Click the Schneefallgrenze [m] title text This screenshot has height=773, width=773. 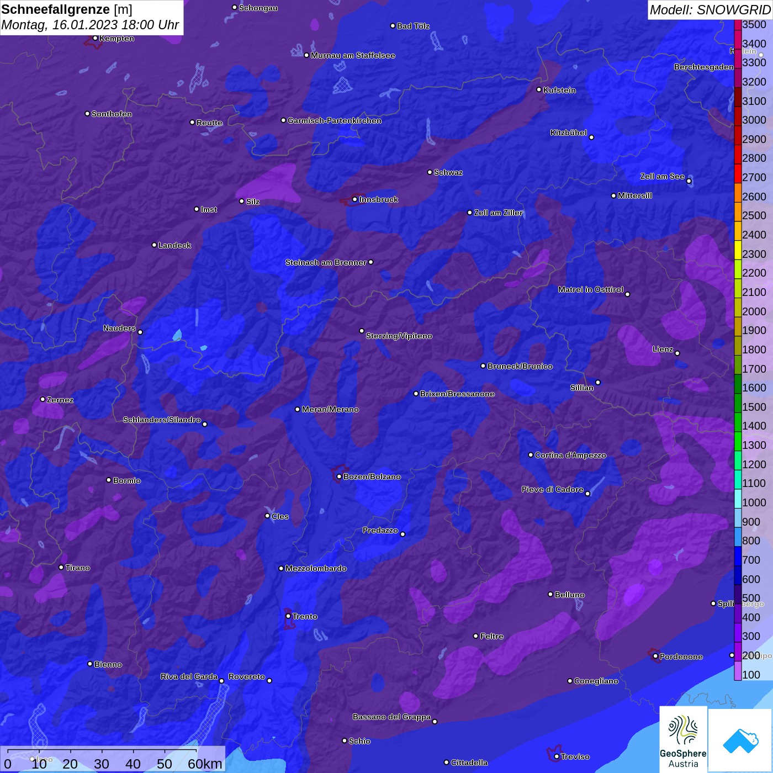(67, 9)
